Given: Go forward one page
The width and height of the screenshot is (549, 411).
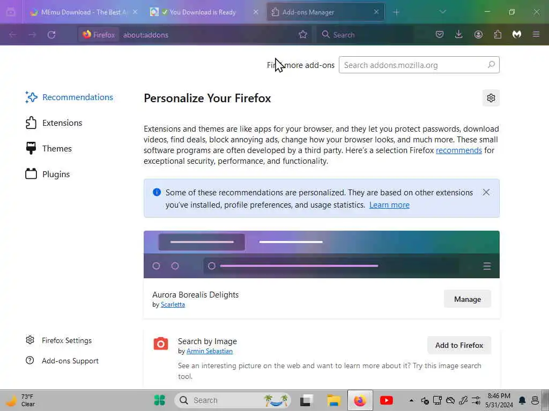Looking at the screenshot, I should (x=32, y=35).
